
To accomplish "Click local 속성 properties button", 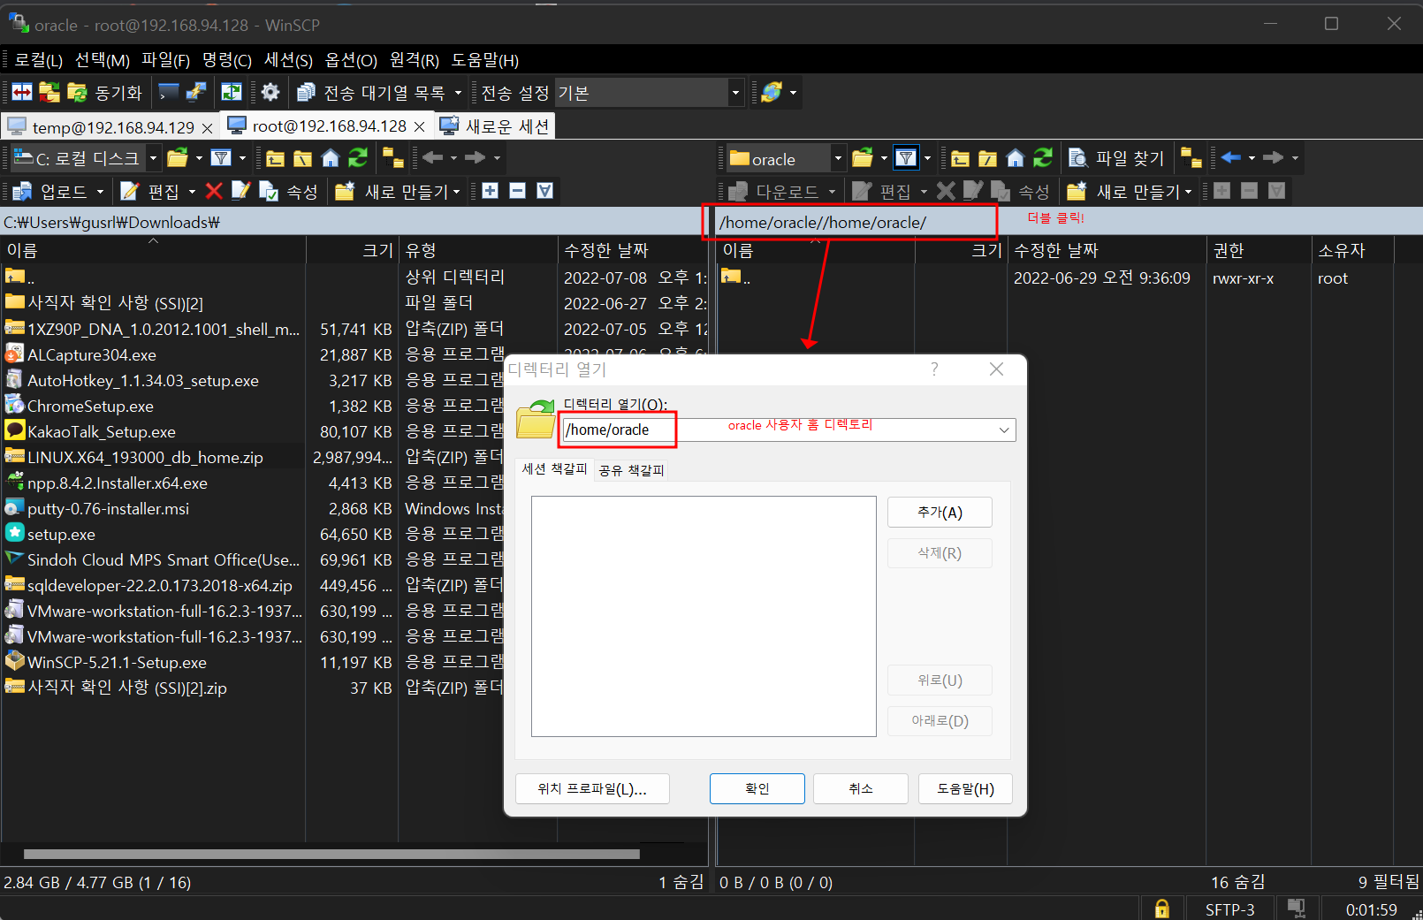I will (288, 191).
